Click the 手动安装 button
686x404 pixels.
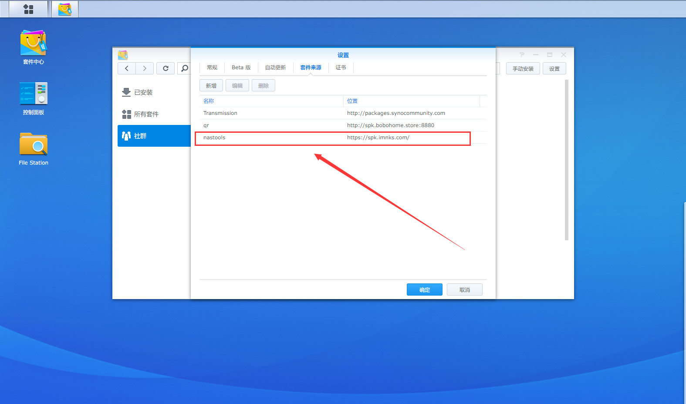click(x=523, y=69)
